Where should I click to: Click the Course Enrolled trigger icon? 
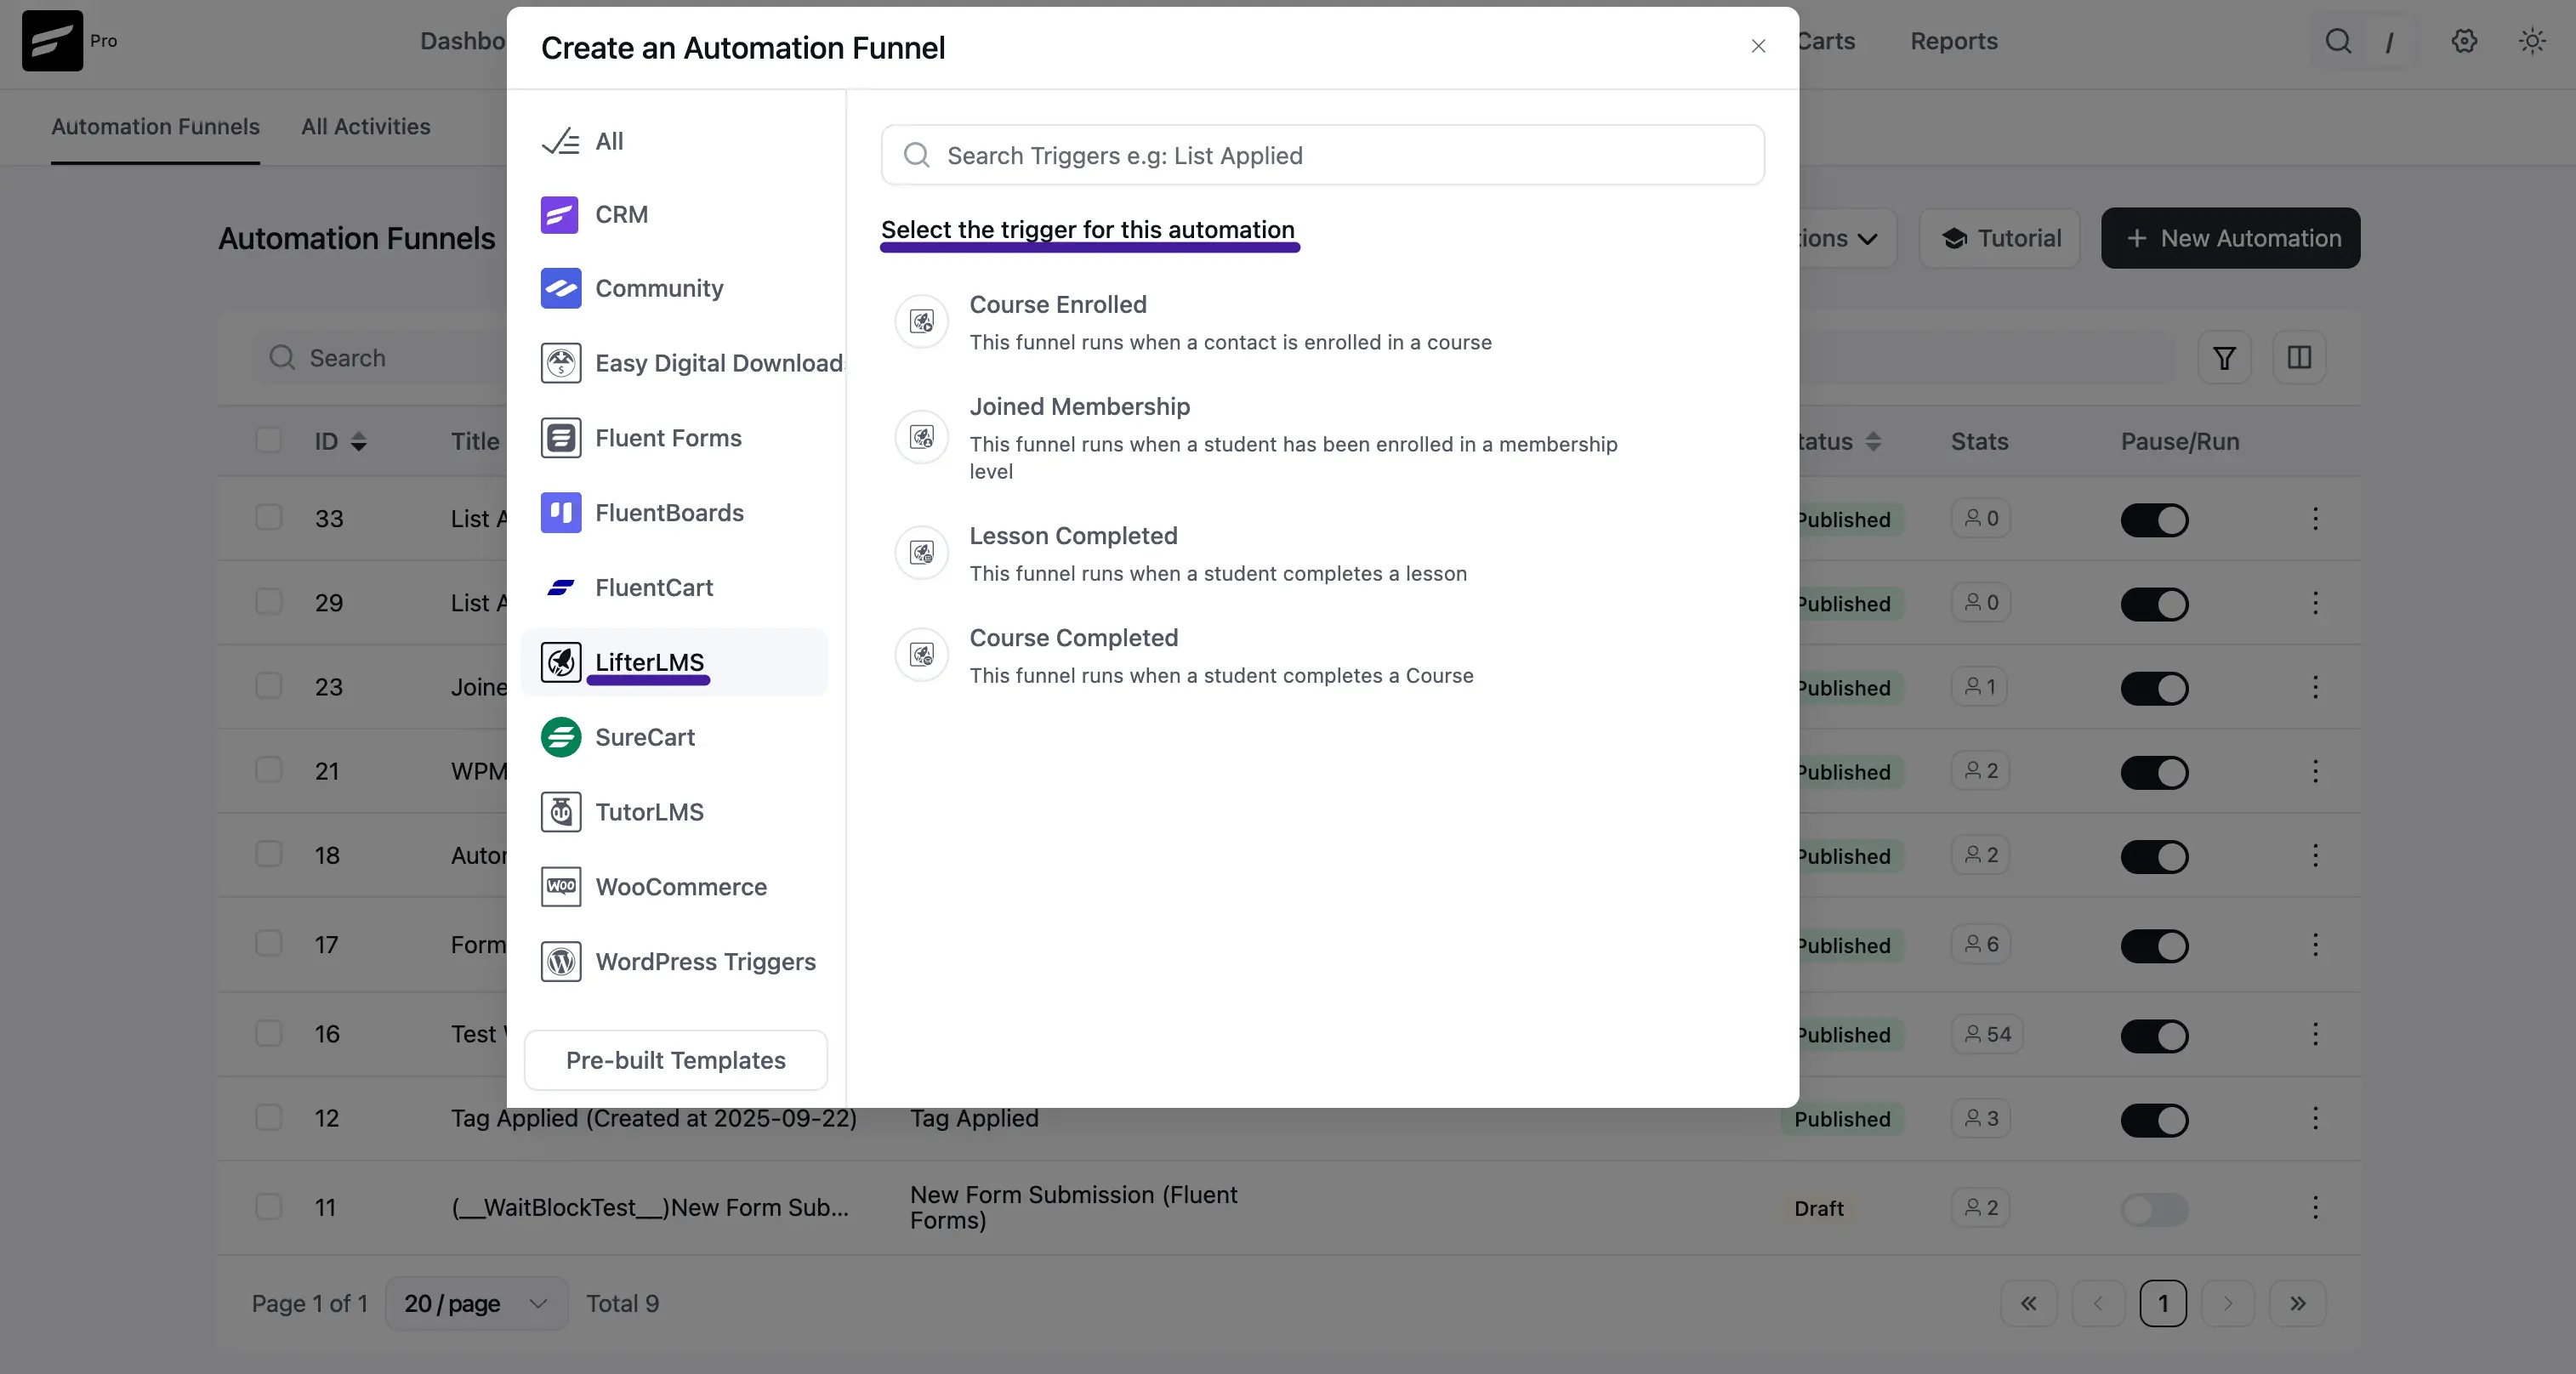tap(921, 322)
